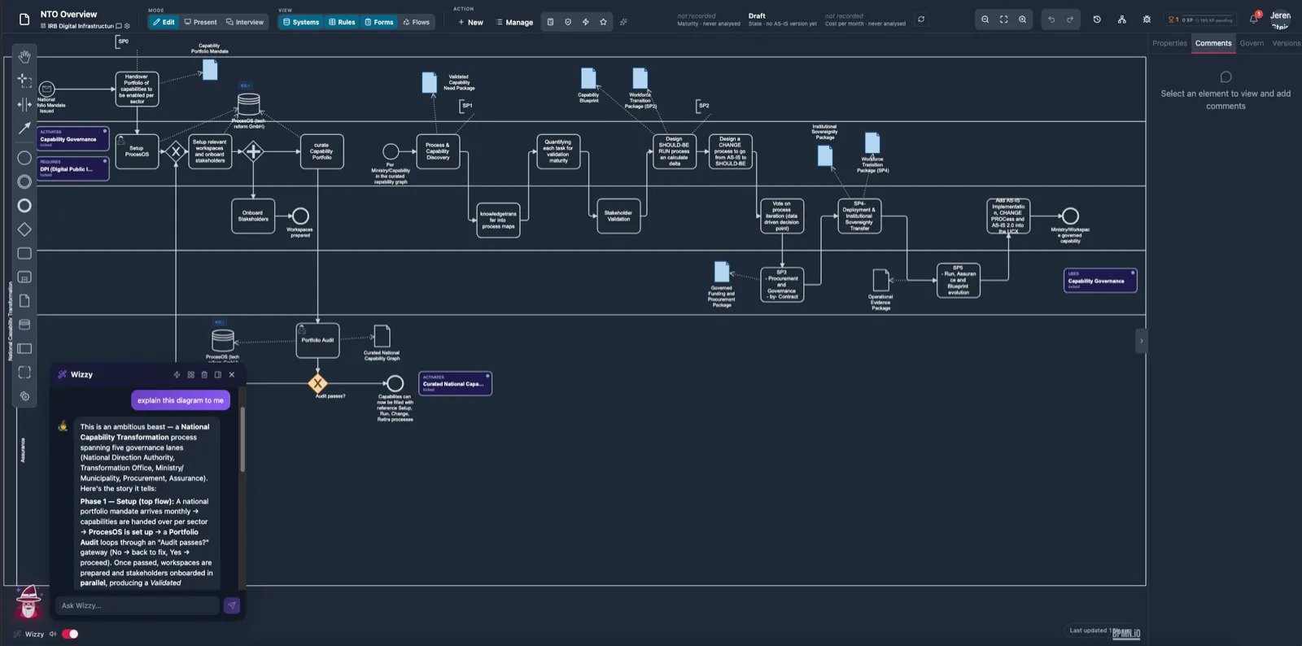Open the bug report icon
The image size is (1302, 646).
[x=1147, y=20]
